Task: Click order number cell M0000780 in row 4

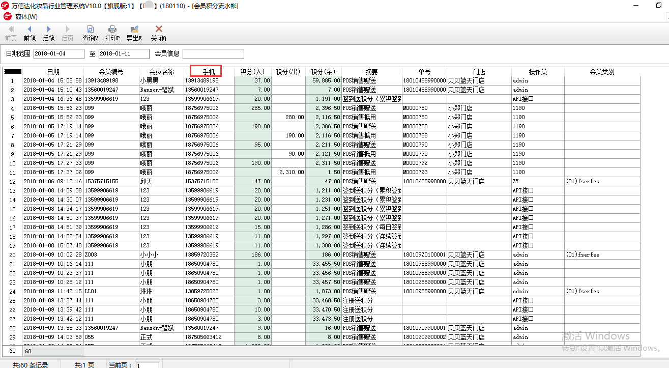Action: tap(424, 108)
